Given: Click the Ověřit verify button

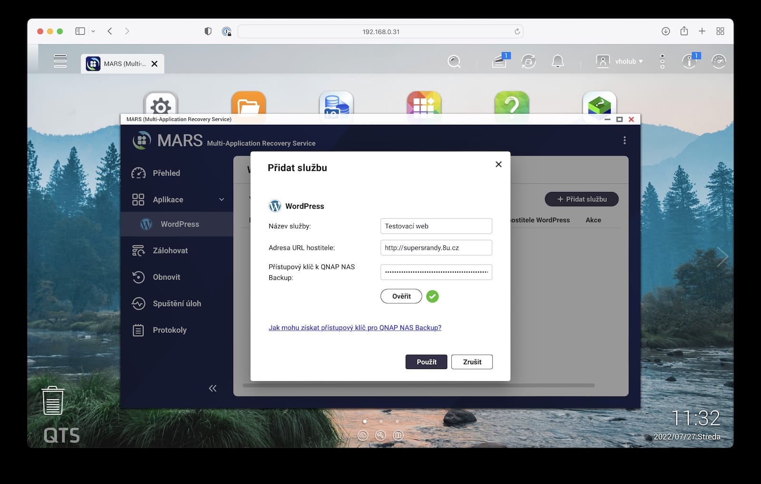Looking at the screenshot, I should pos(401,296).
